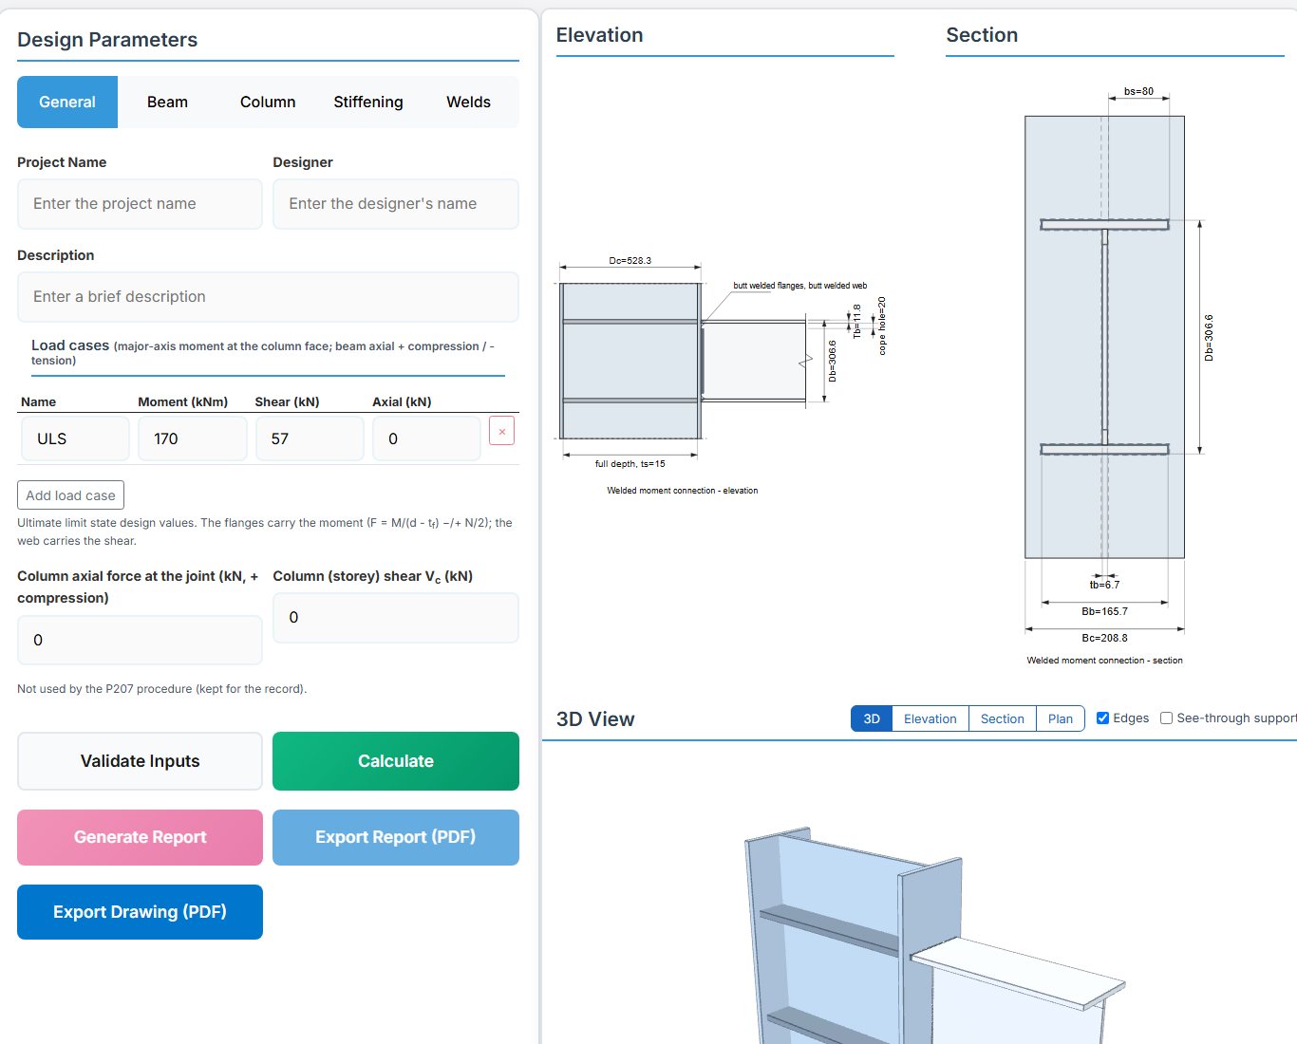
Task: Switch to the Beam tab
Action: tap(167, 102)
